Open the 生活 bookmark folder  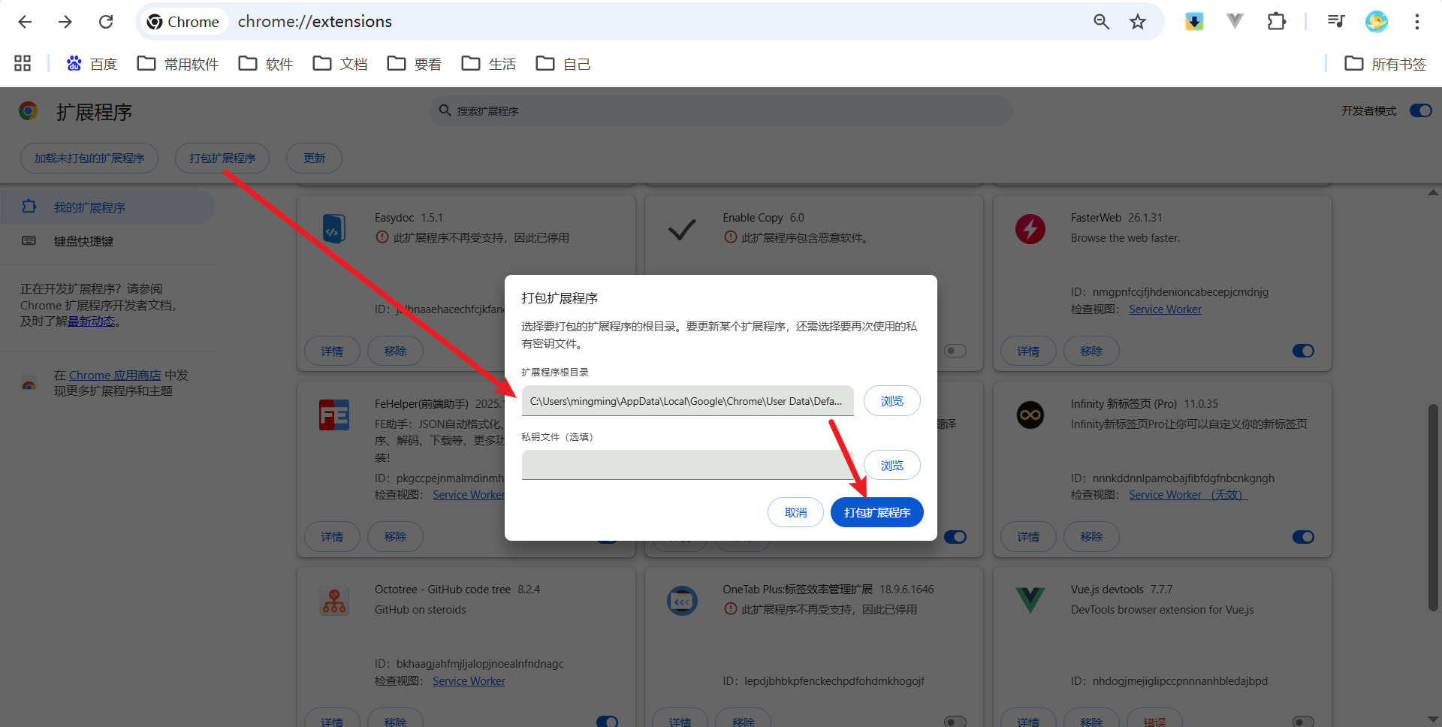click(489, 64)
